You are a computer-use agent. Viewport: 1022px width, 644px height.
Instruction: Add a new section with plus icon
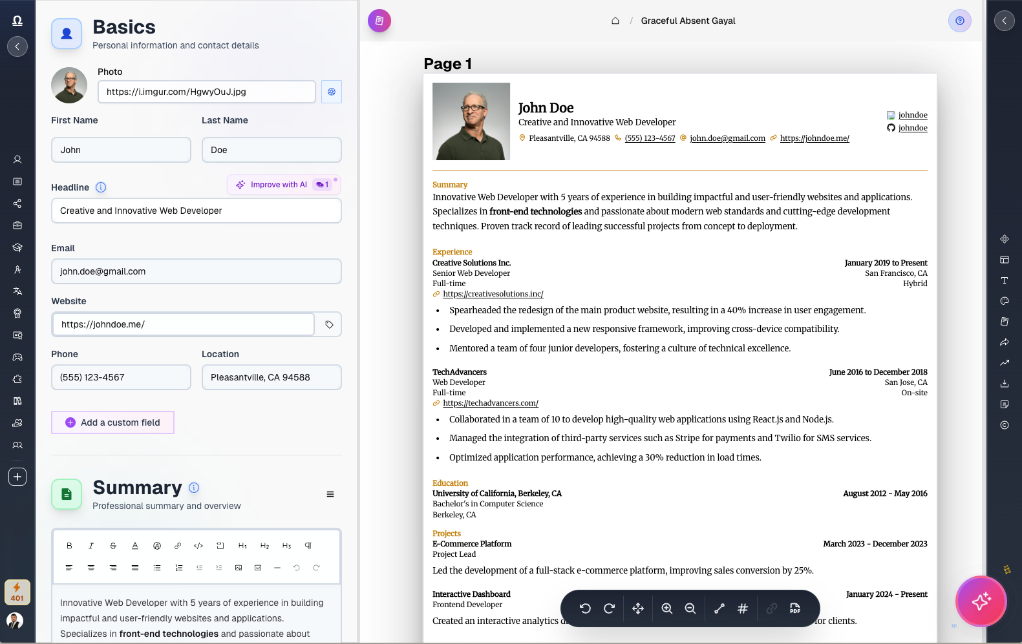coord(17,477)
